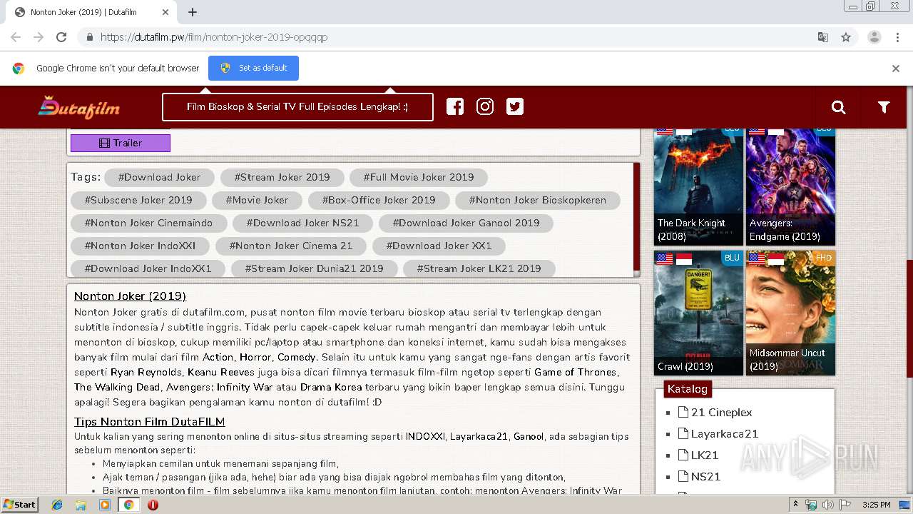Click the Chrome forward arrow

(x=39, y=37)
